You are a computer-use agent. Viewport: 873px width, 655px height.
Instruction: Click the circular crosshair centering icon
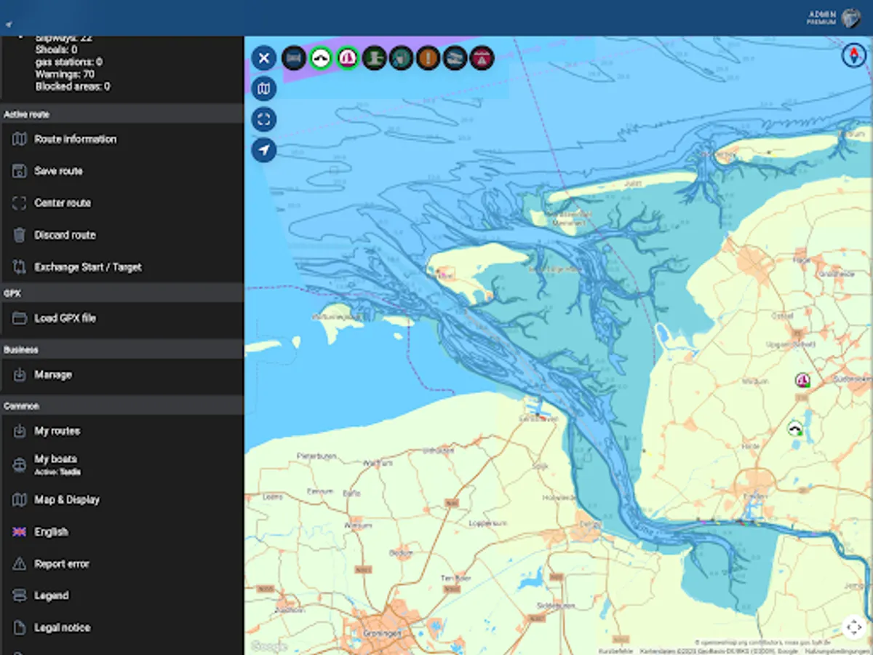[263, 119]
